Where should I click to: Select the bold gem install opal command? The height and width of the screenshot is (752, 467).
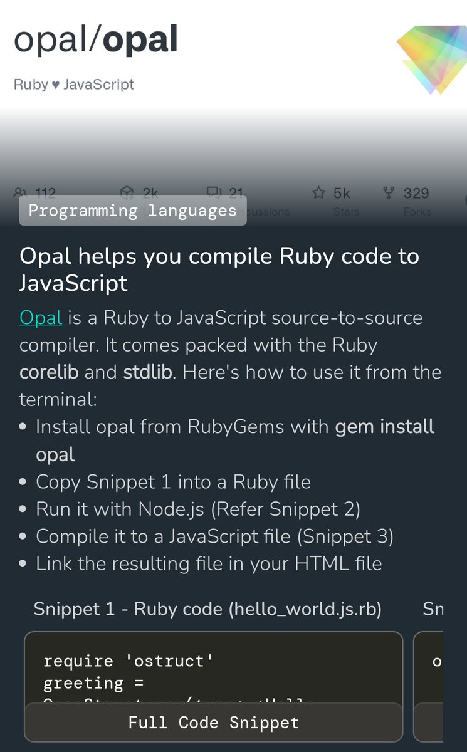[x=235, y=441]
